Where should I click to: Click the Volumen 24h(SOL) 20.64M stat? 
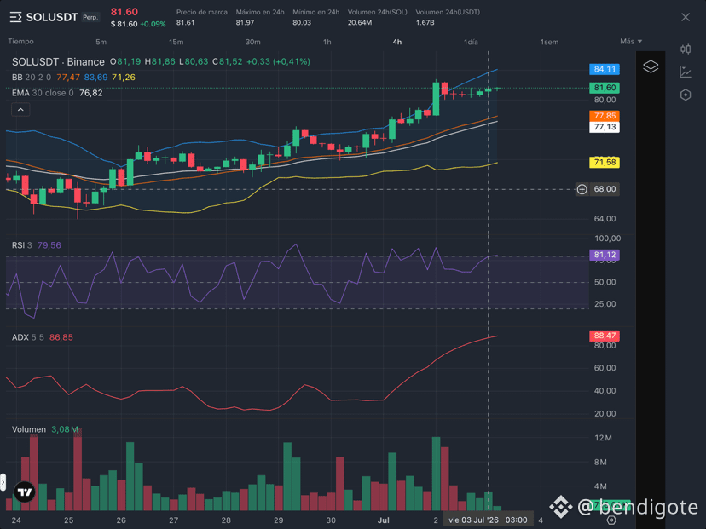377,17
